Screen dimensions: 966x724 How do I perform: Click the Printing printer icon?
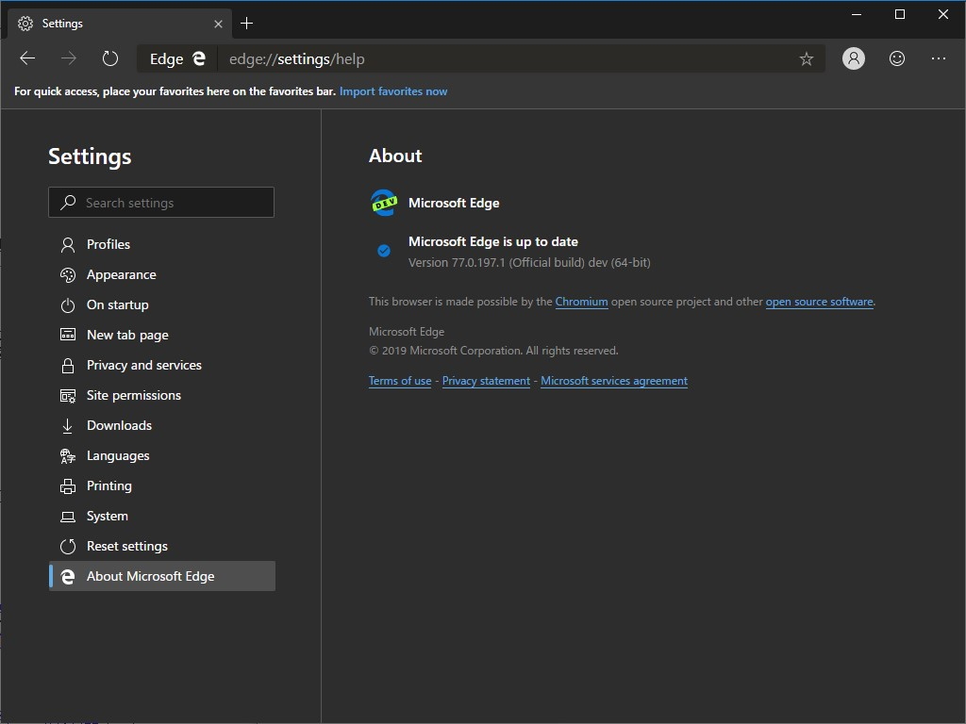coord(68,485)
